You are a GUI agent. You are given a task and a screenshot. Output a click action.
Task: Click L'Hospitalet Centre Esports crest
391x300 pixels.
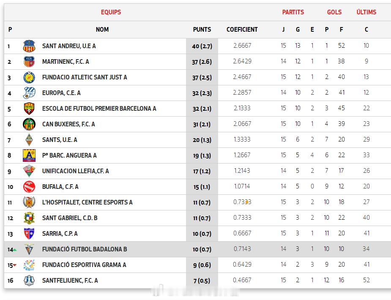point(29,202)
